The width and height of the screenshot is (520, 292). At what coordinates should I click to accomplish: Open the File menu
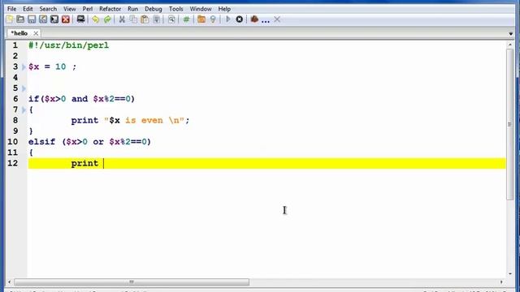(x=11, y=9)
